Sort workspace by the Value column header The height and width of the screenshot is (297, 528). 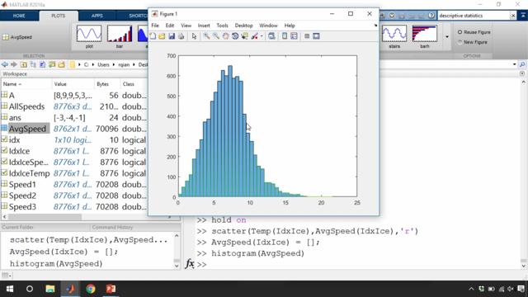[x=73, y=84]
